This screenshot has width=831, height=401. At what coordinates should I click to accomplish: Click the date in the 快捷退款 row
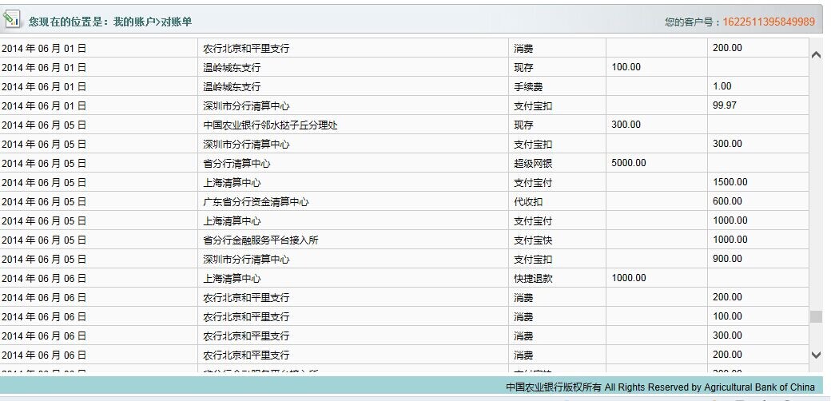44,278
